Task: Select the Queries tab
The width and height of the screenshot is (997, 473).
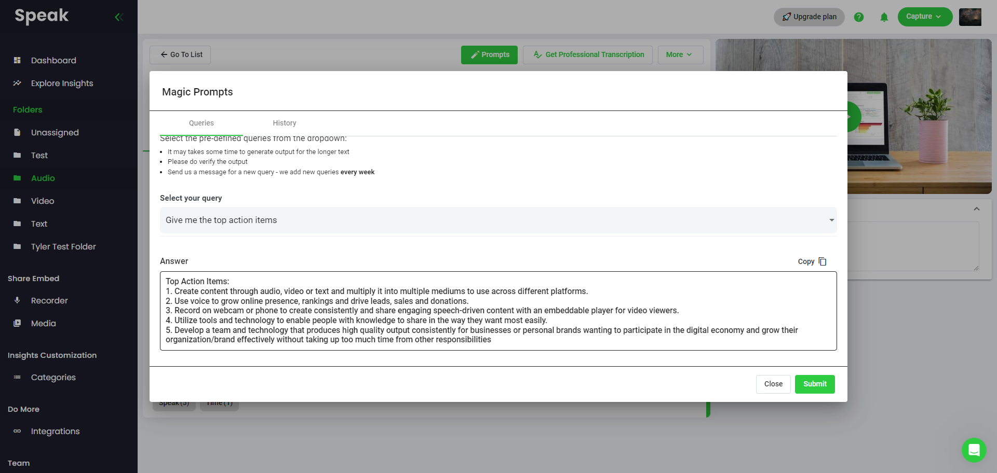Action: tap(201, 123)
